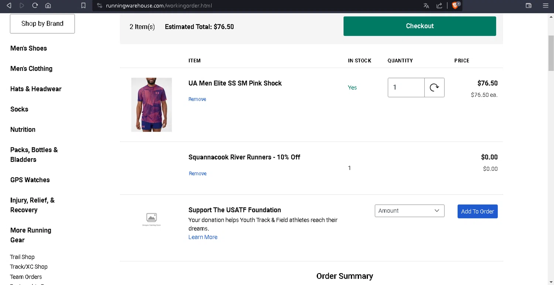Remove the Squannacook River Runners discount
This screenshot has height=285, width=554.
(198, 173)
